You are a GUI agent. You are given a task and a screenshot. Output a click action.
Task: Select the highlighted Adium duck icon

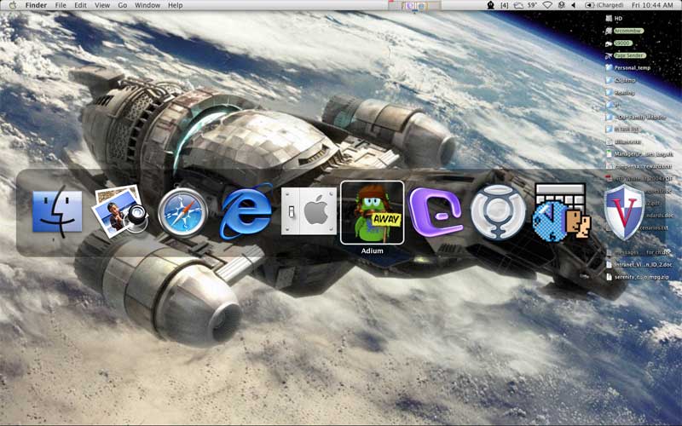point(372,212)
